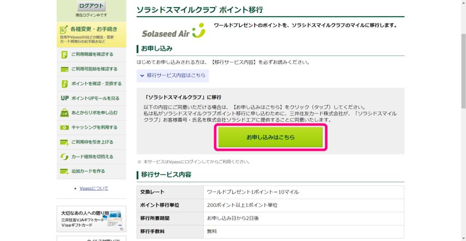
Task: Click the document icon beside ご利用明細を確認する
Action: [64, 55]
